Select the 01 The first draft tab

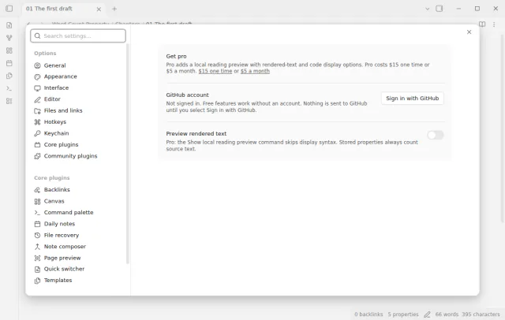pos(63,9)
